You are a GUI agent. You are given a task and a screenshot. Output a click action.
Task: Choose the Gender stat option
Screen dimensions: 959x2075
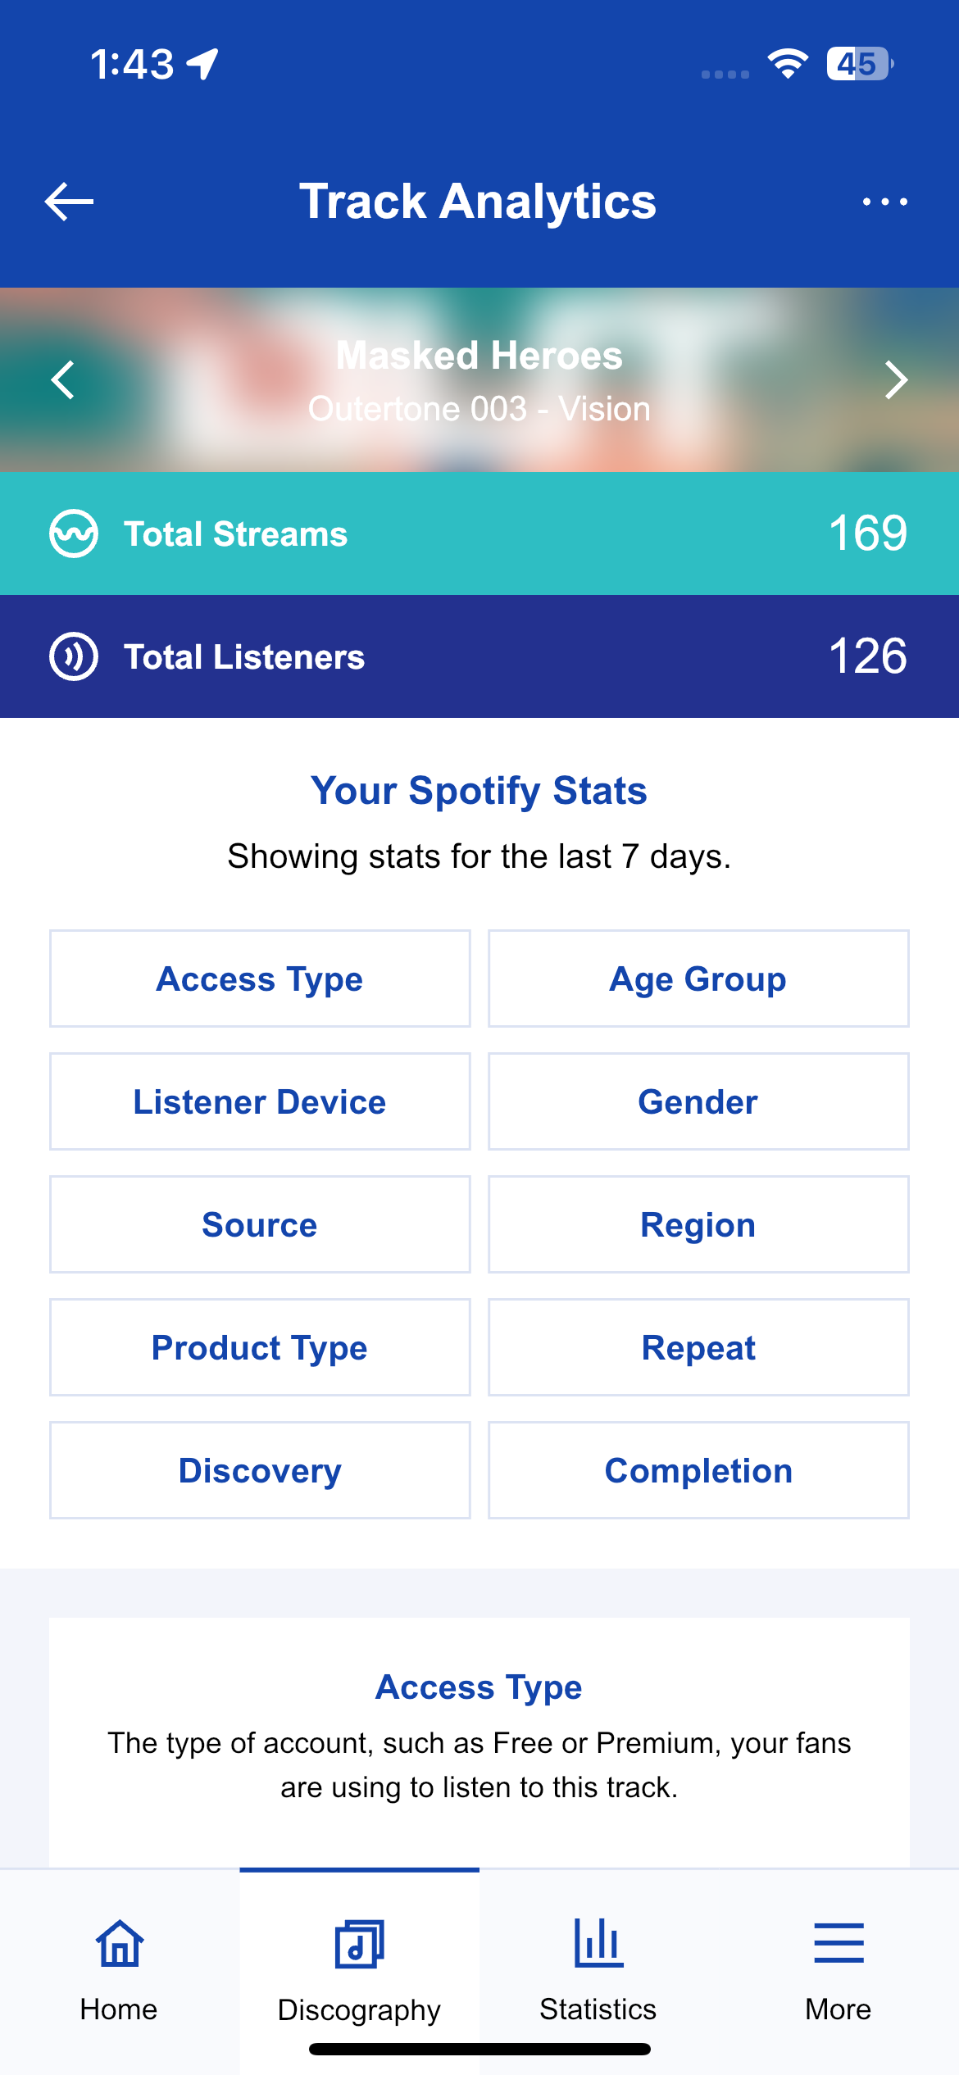(x=698, y=1101)
